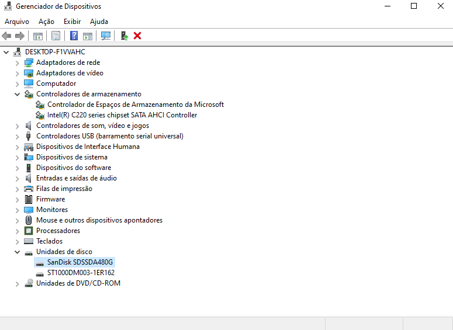The image size is (453, 330).
Task: Click the Adaptadores de rede icon
Action: coord(29,62)
